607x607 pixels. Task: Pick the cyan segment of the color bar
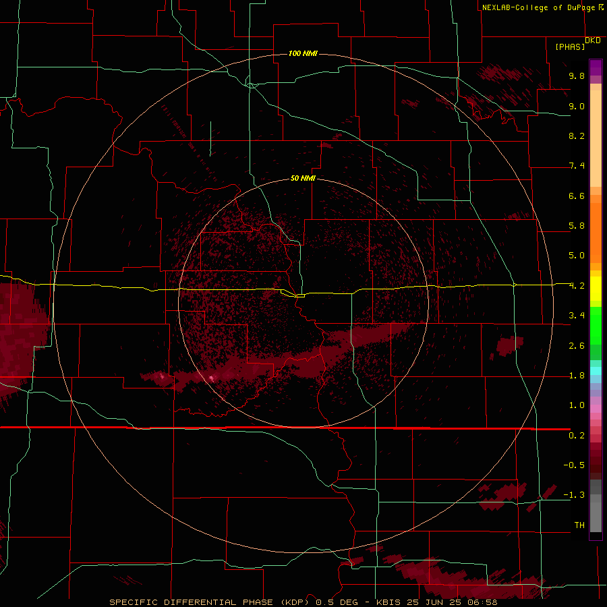pos(596,371)
